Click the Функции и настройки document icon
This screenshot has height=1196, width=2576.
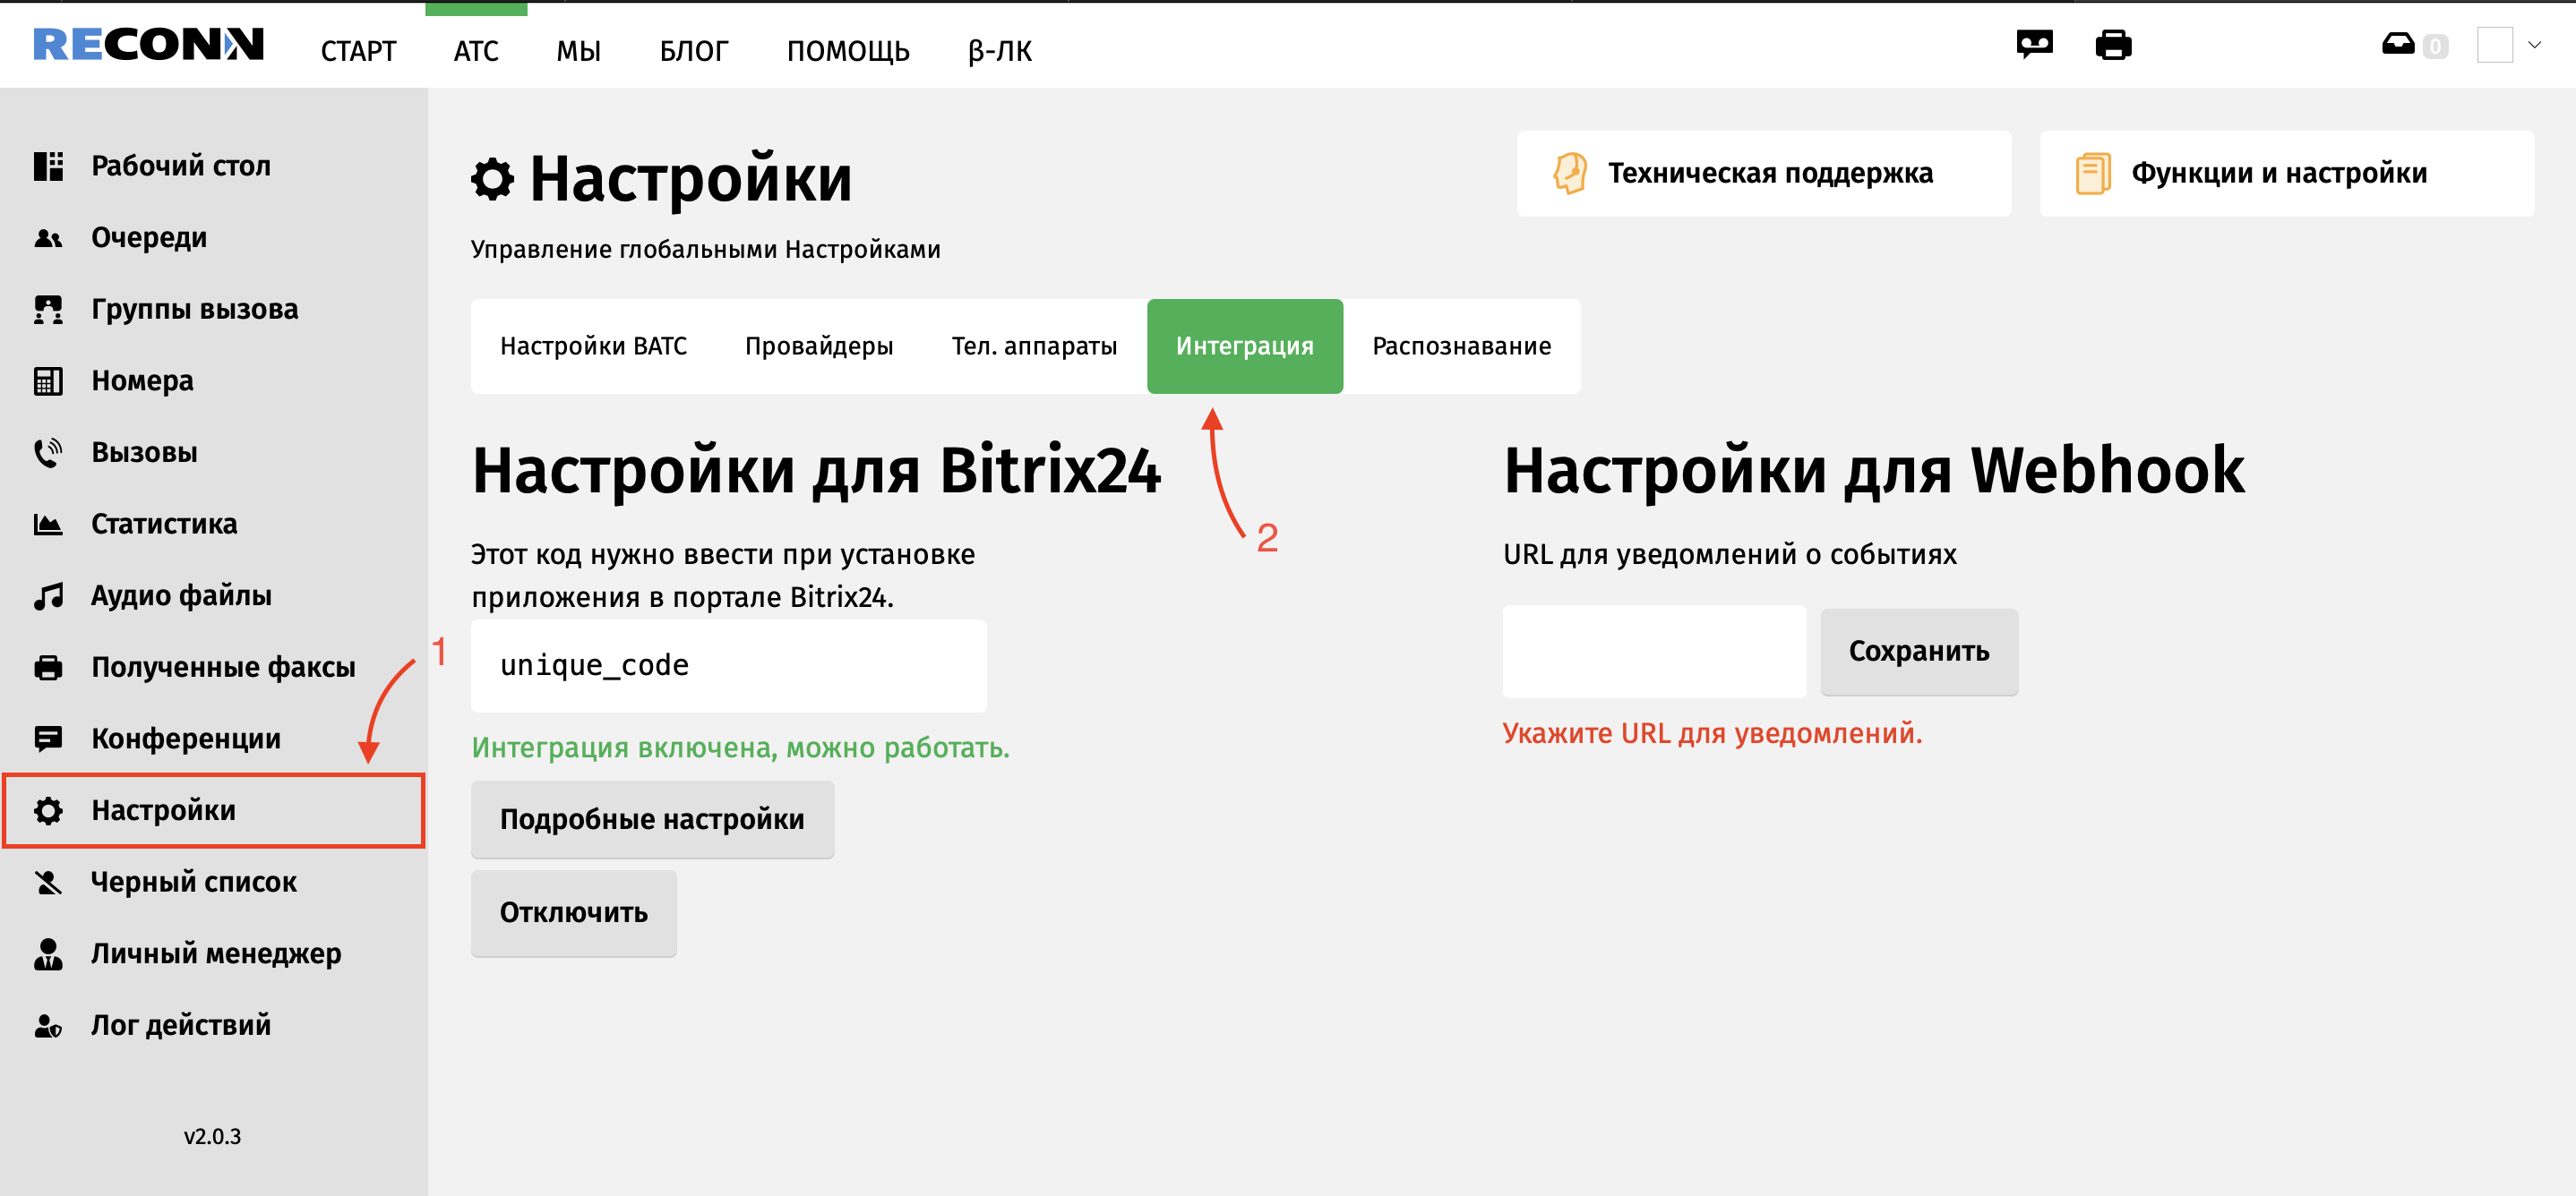point(2093,173)
